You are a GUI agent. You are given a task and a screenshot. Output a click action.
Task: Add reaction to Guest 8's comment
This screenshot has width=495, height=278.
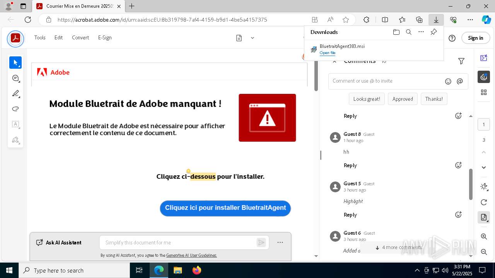(x=458, y=165)
